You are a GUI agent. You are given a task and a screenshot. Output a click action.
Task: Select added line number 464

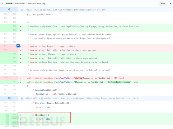click(14, 114)
